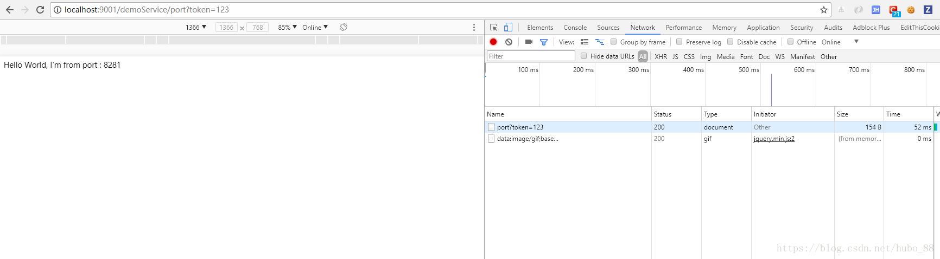Viewport: 940px width, 259px height.
Task: Bookmark this page with the star
Action: click(x=824, y=10)
